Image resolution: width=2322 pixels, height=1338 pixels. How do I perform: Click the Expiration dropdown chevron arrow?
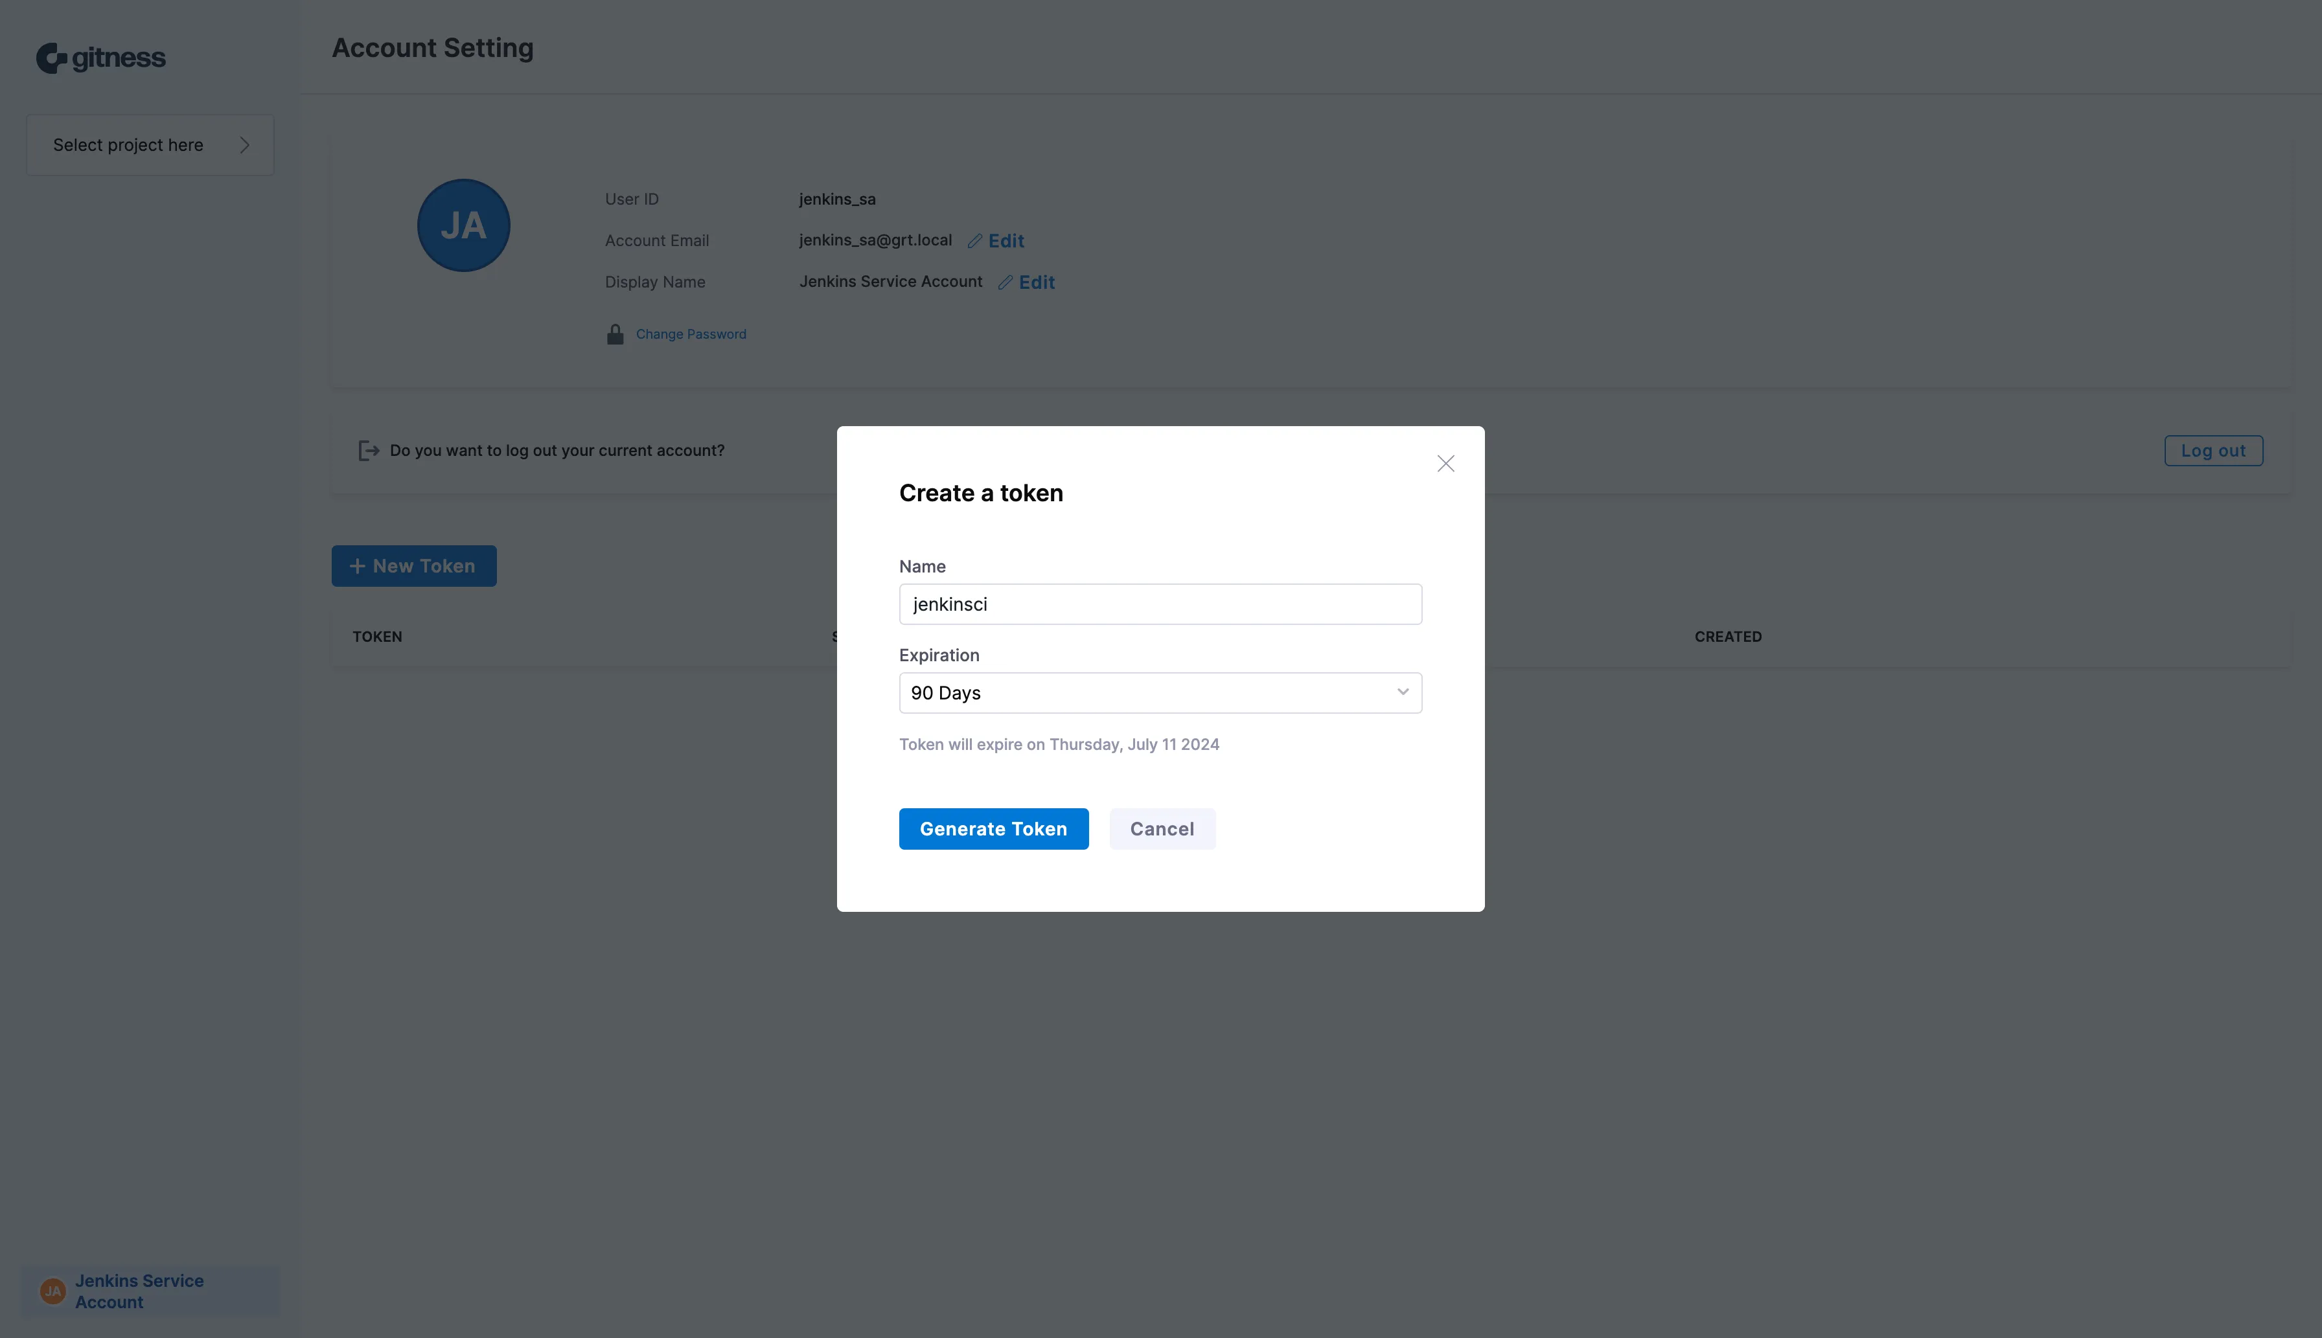click(1403, 692)
